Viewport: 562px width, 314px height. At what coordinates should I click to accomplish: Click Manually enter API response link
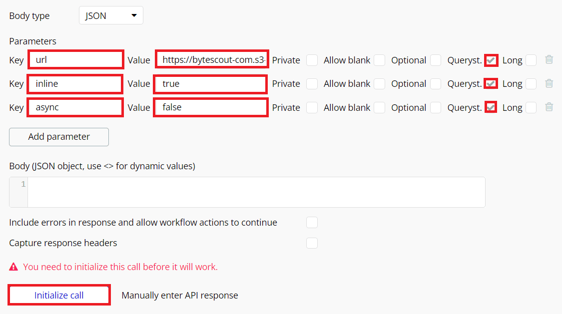pyautogui.click(x=180, y=296)
